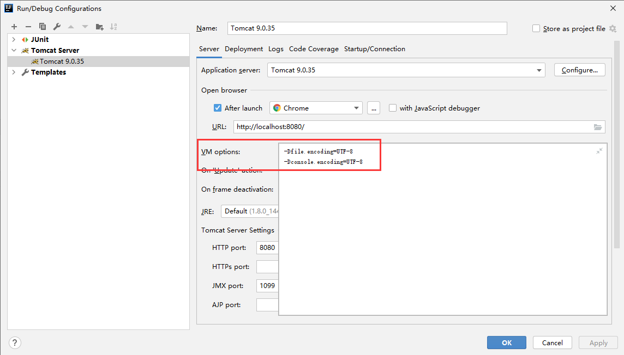Open the Startup/Connection tab
The width and height of the screenshot is (624, 355).
click(x=375, y=49)
